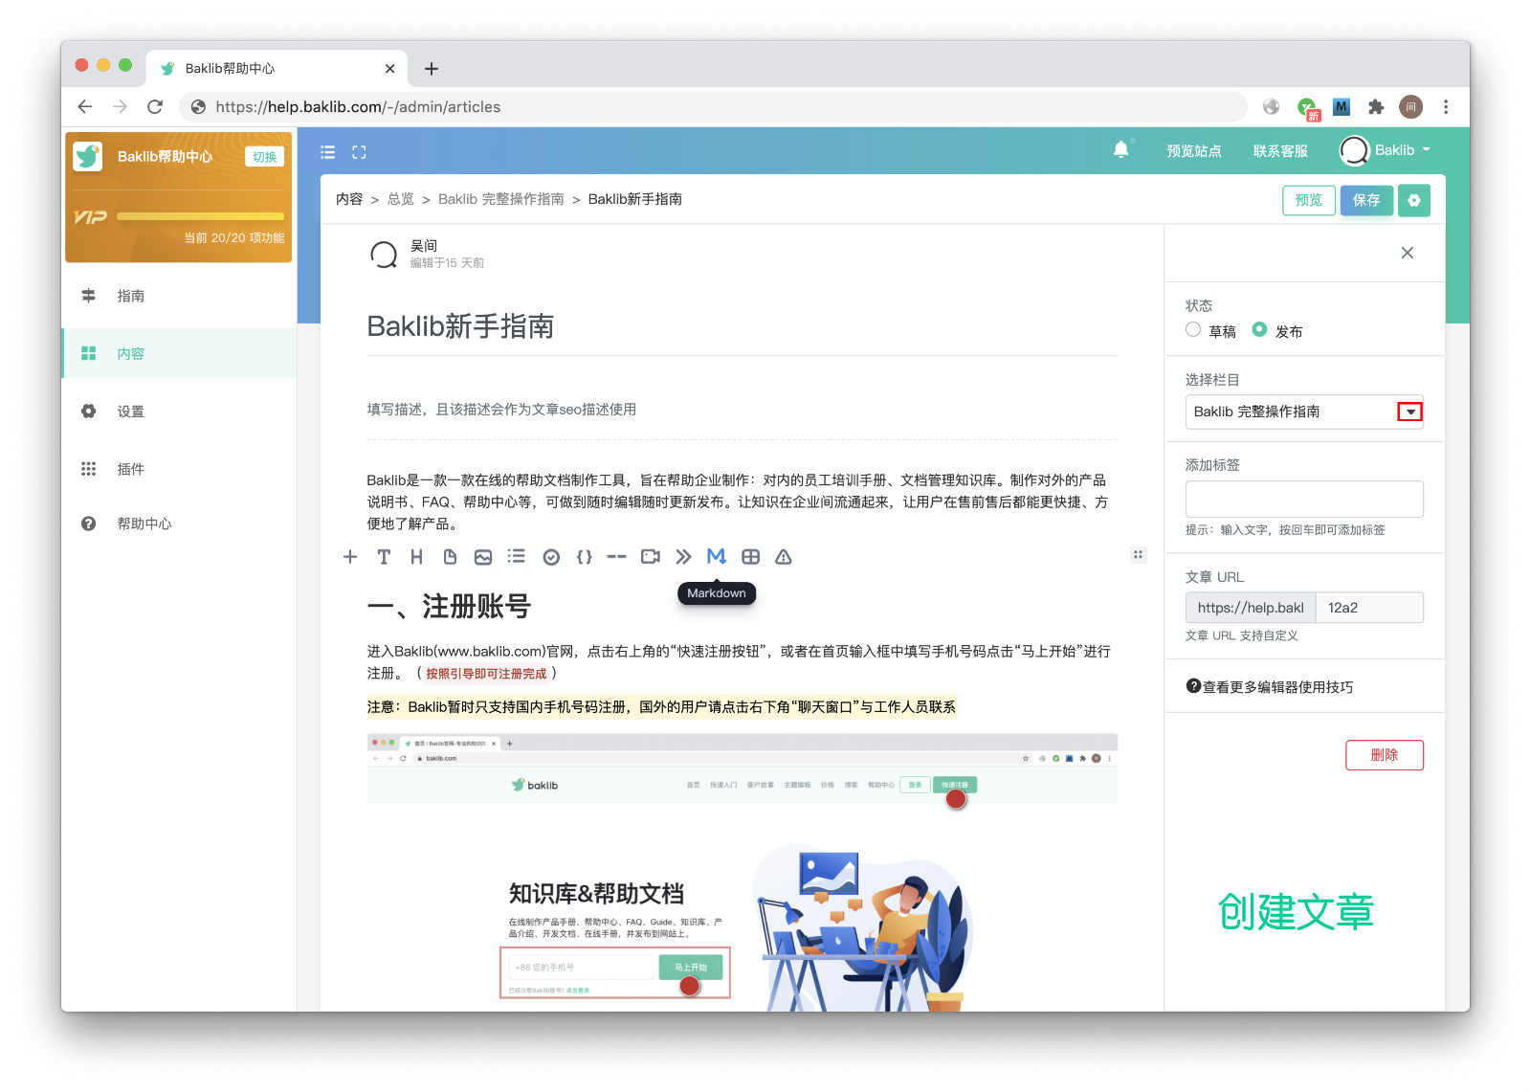Screen dimensions: 1530x1092
Task: Open the Chrome three-dot menu
Action: point(1446,107)
